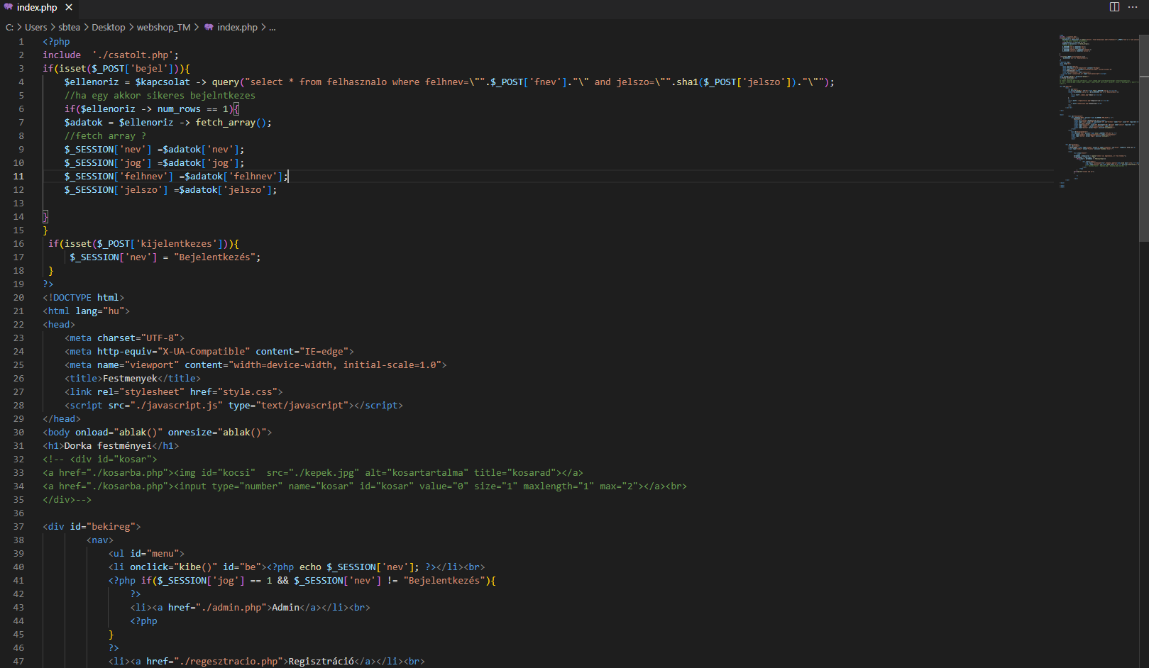Screen dimensions: 1149x668
Task: Click the opening <?php tag on line 1
Action: tap(56, 42)
